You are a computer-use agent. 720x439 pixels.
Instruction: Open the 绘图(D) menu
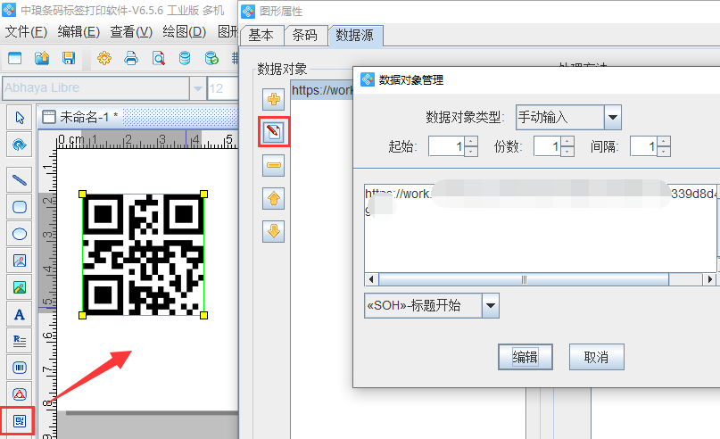pos(184,32)
